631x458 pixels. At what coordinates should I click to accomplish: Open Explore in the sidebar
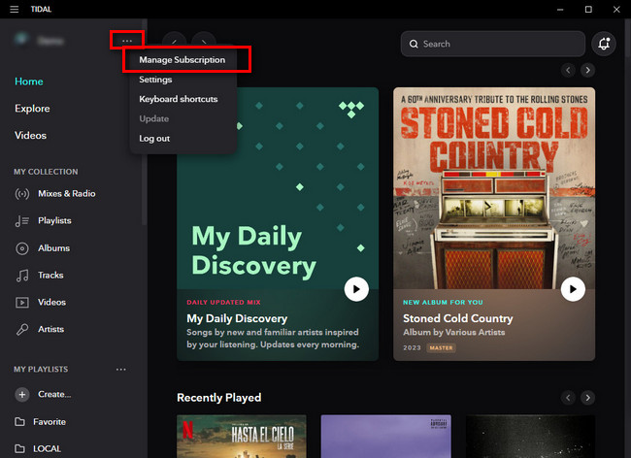[x=32, y=109]
